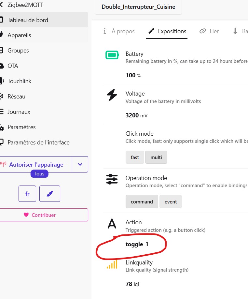Open the À propos tab

[119, 31]
